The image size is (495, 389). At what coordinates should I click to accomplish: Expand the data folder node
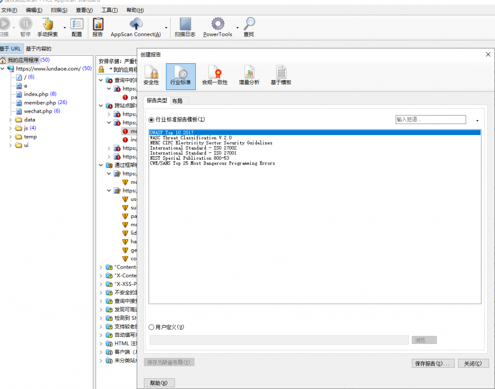pyautogui.click(x=11, y=120)
